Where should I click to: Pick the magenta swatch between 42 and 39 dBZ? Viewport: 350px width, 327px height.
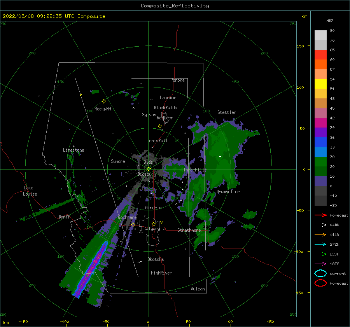(x=320, y=123)
